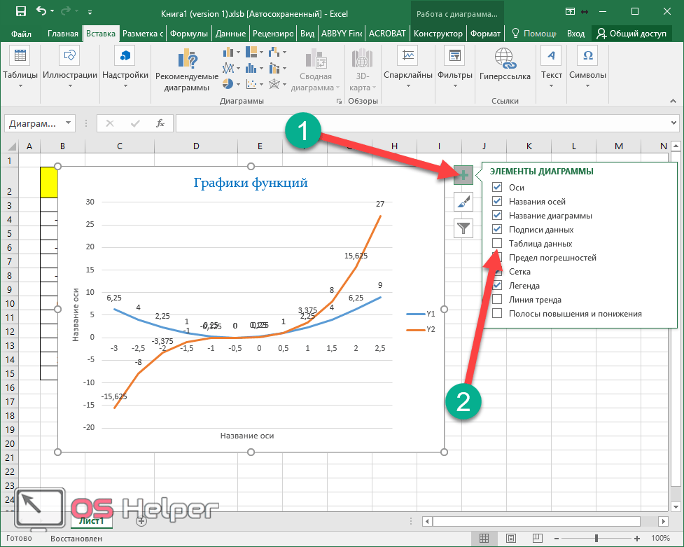Expand the Name Box dropdown arrow
The width and height of the screenshot is (684, 547).
(68, 123)
